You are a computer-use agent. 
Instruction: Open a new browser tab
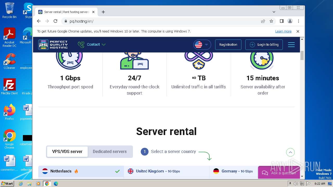coord(103,12)
